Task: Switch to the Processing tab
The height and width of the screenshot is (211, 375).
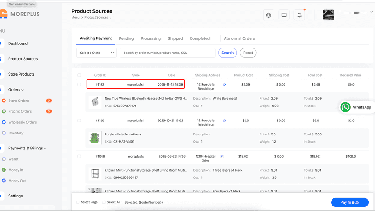Action: click(x=151, y=38)
